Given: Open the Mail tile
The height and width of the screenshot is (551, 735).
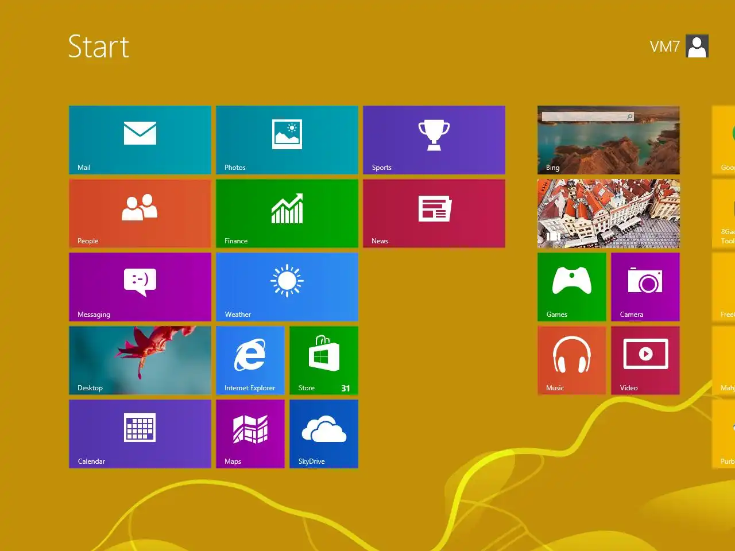Looking at the screenshot, I should (140, 140).
